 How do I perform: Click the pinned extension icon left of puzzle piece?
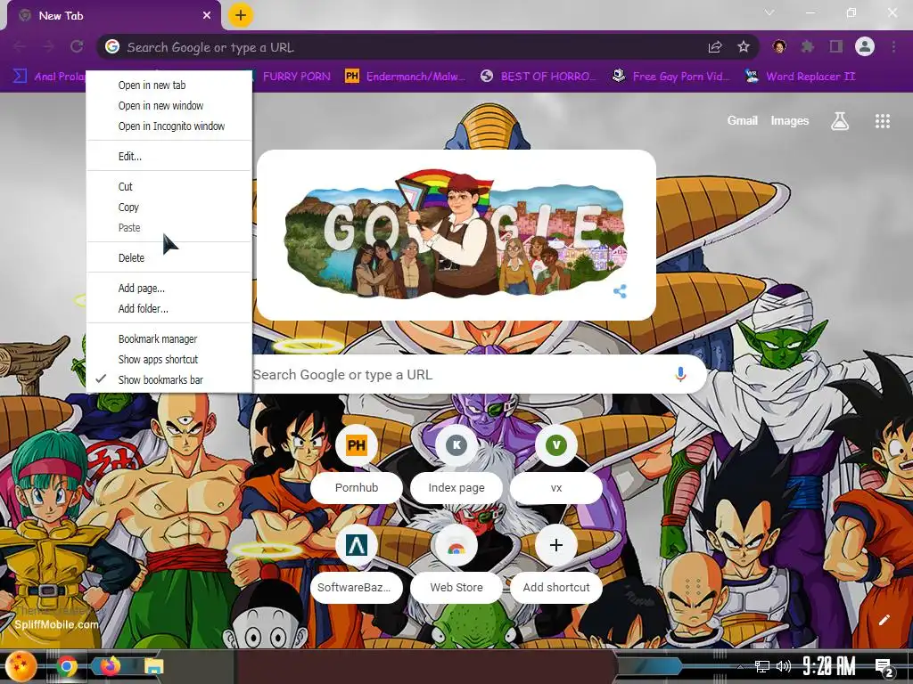click(779, 46)
